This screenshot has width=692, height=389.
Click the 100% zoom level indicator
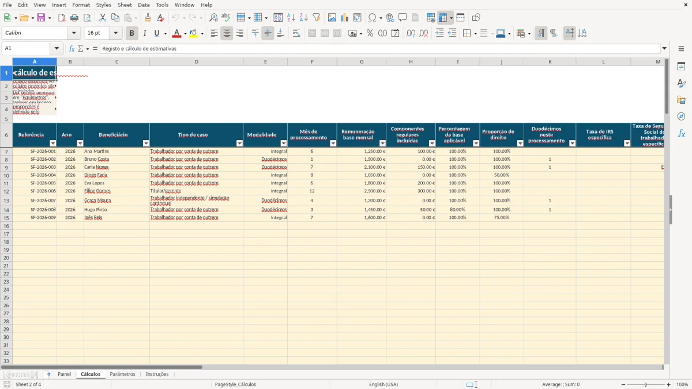click(682, 384)
